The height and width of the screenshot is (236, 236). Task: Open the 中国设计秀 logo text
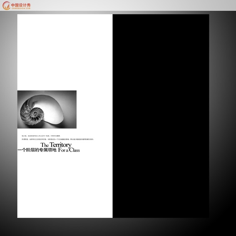(x=21, y=5)
